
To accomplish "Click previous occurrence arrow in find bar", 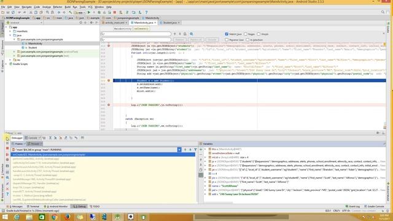I will point(174,34).
